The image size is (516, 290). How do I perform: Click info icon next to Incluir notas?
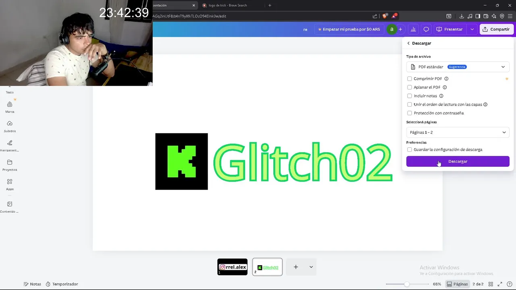441,96
